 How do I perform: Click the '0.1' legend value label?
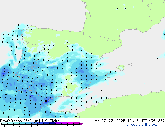coord(3,126)
